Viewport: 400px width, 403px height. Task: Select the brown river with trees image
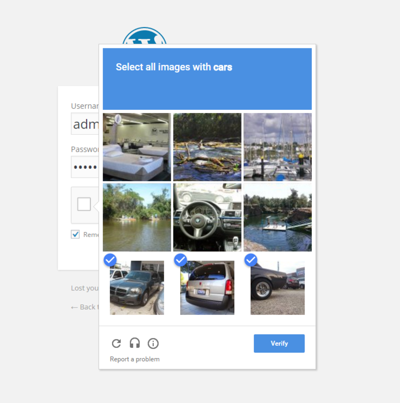(137, 217)
